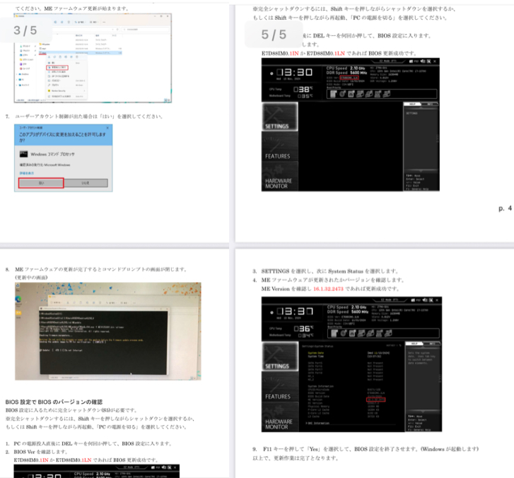Click SETTINGS tile in 13:37 BIOS screenshot
The image size is (514, 478).
(x=280, y=356)
